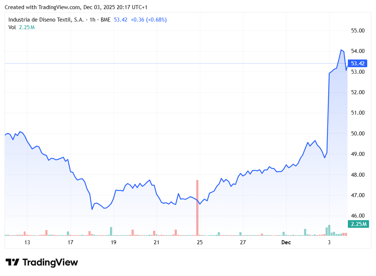Click the dotted previous-close line on chart
The image size is (376, 276).
183,63
